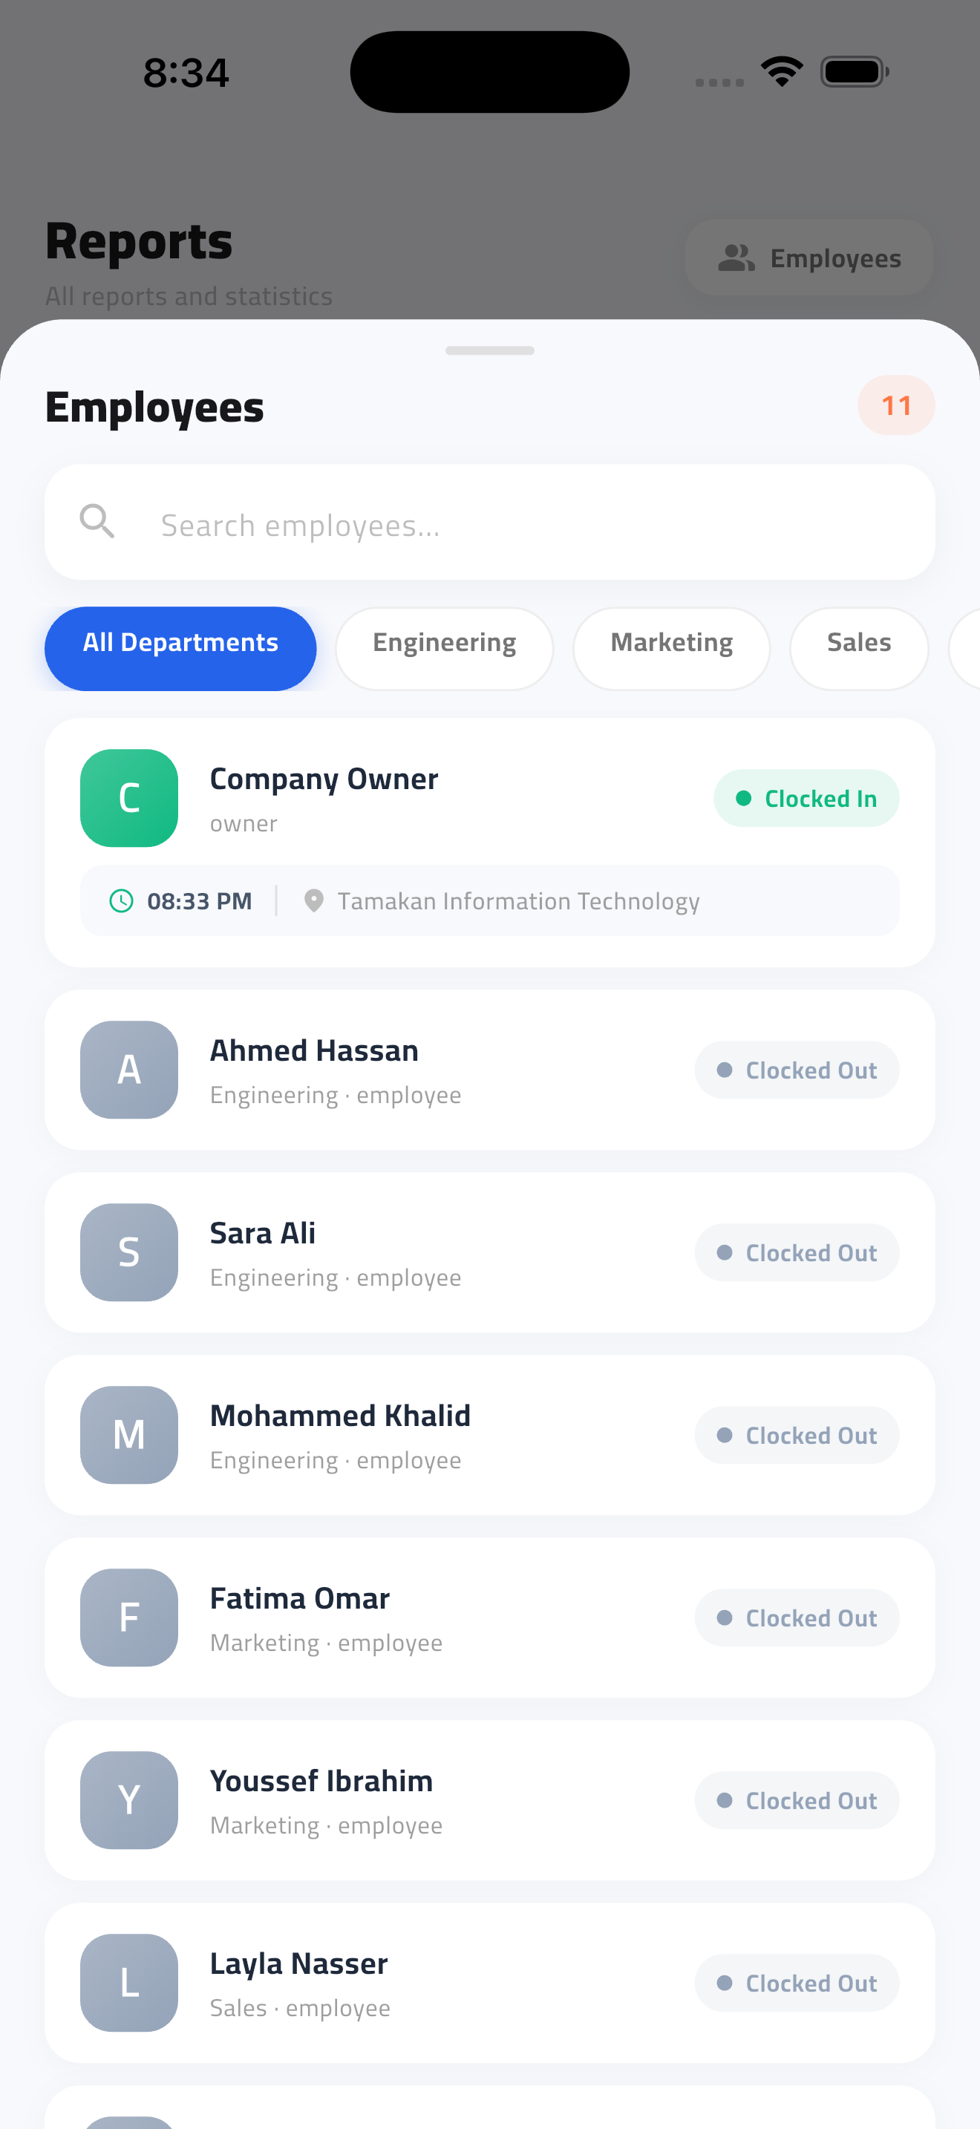This screenshot has height=2129, width=980.
Task: Tap Layla Nasser's L avatar
Action: tap(129, 1983)
